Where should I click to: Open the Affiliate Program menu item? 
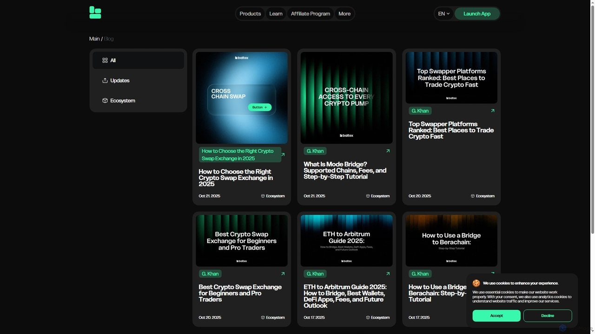311,14
